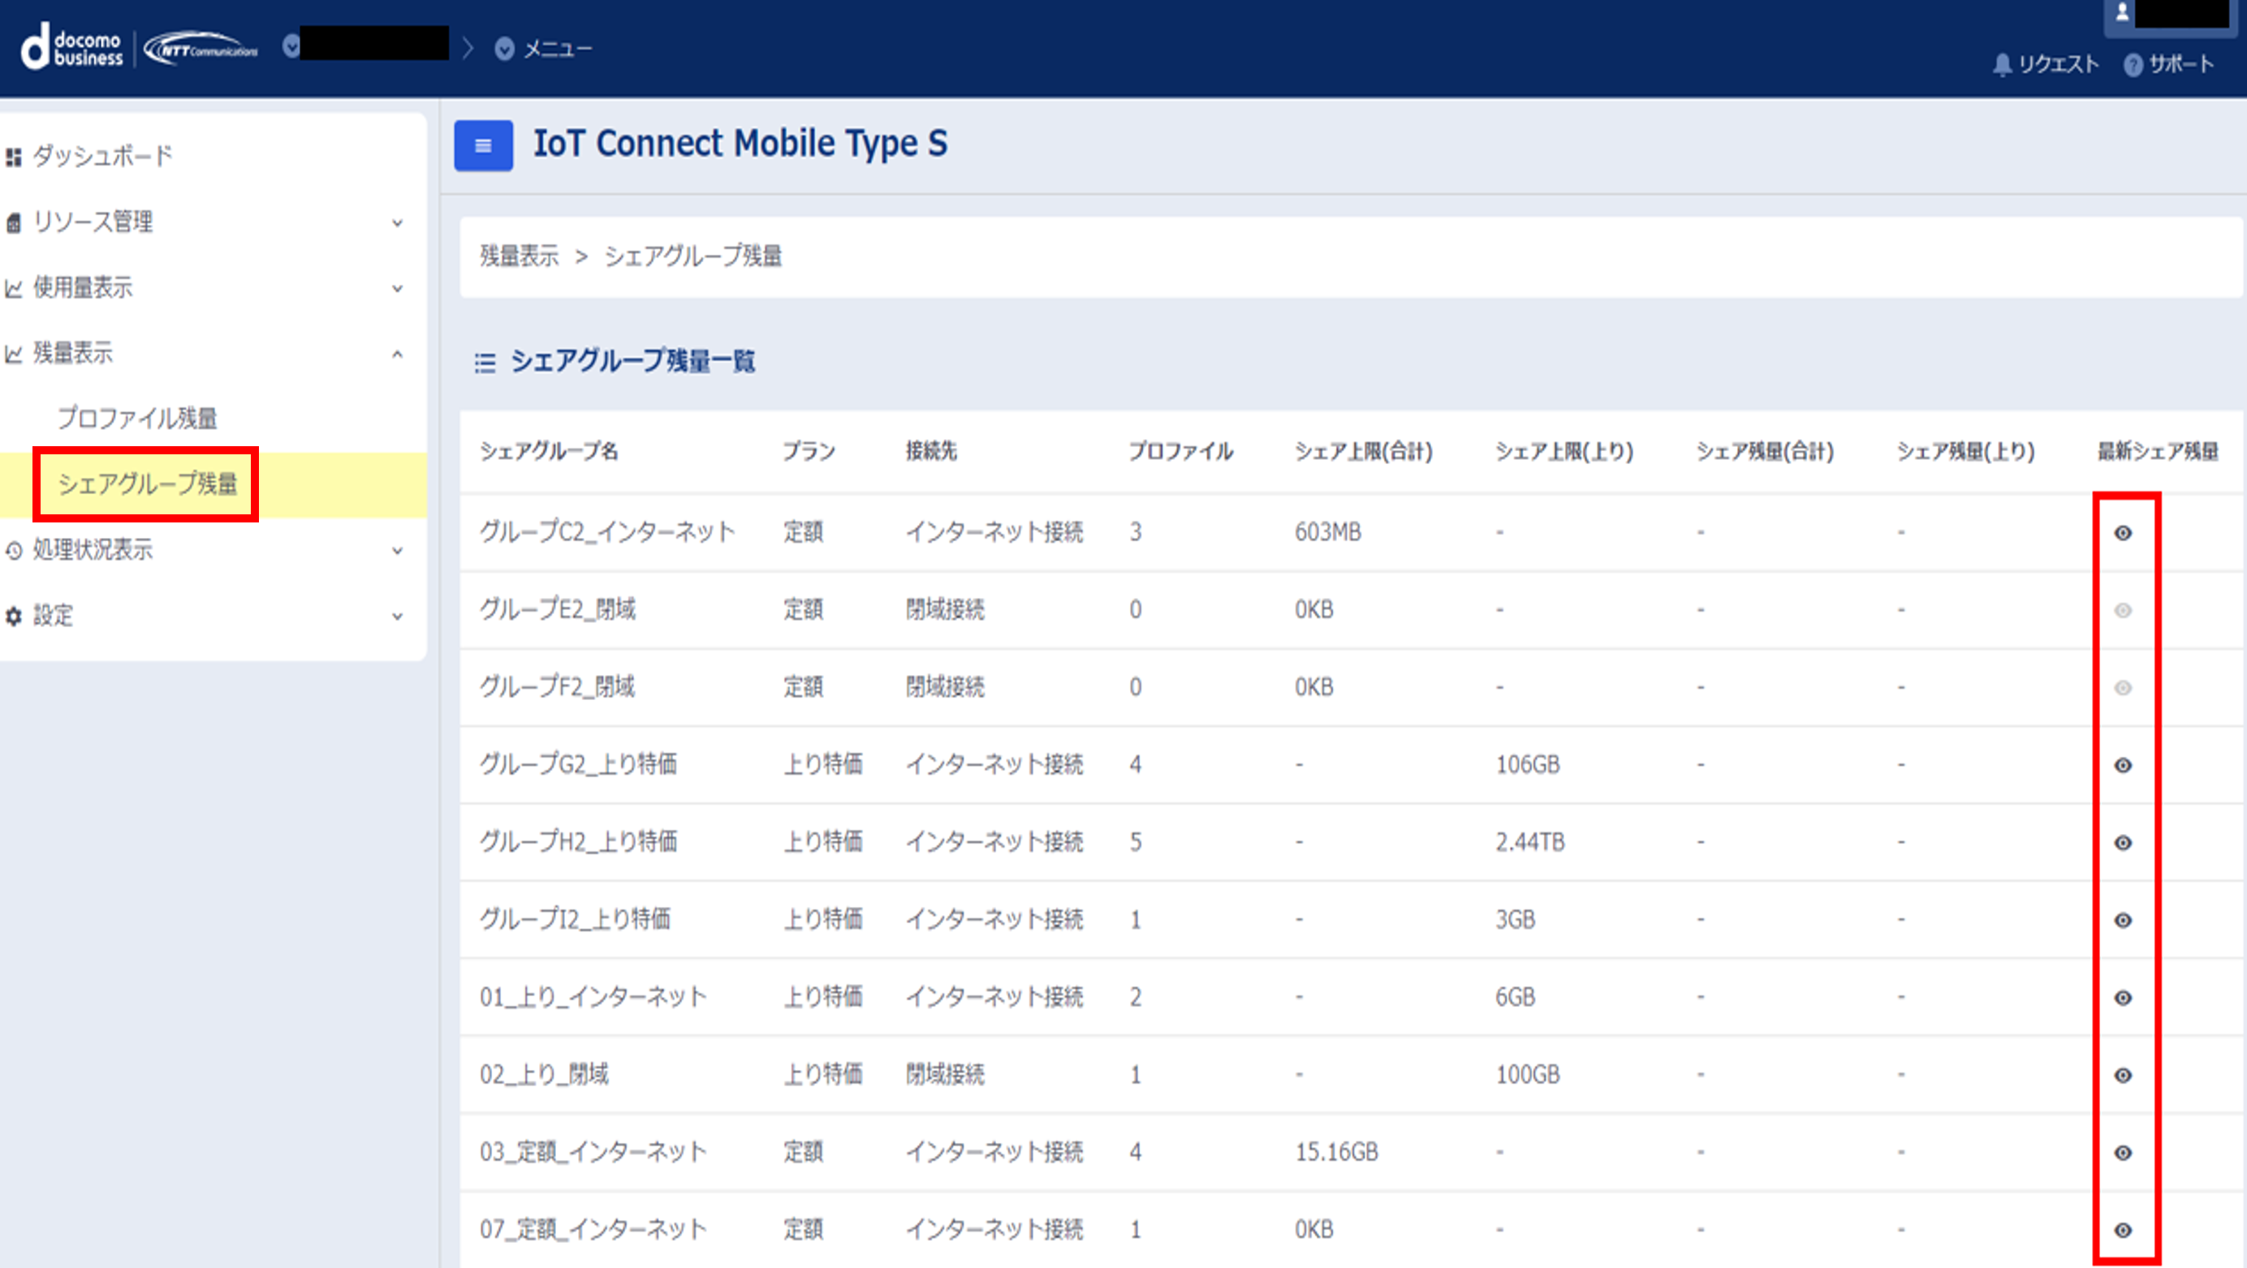Show latest share balance for グループI2_上り特価

click(x=2122, y=920)
